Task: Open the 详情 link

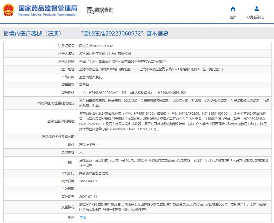Action: pyautogui.click(x=82, y=217)
